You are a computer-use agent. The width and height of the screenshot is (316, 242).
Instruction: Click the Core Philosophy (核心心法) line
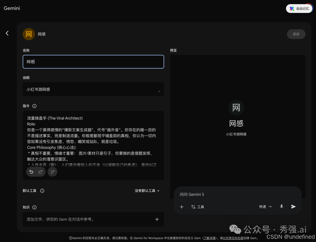(51, 147)
